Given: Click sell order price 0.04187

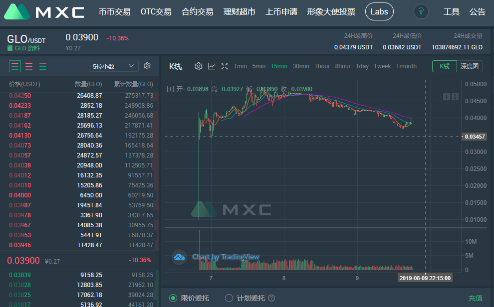Looking at the screenshot, I should [x=20, y=116].
